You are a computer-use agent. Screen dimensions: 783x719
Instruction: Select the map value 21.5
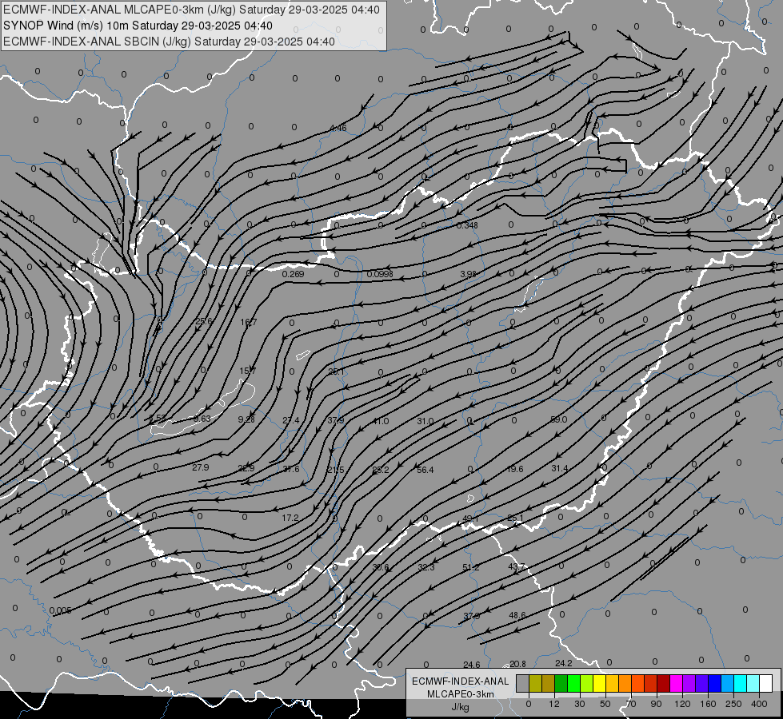[x=336, y=470]
